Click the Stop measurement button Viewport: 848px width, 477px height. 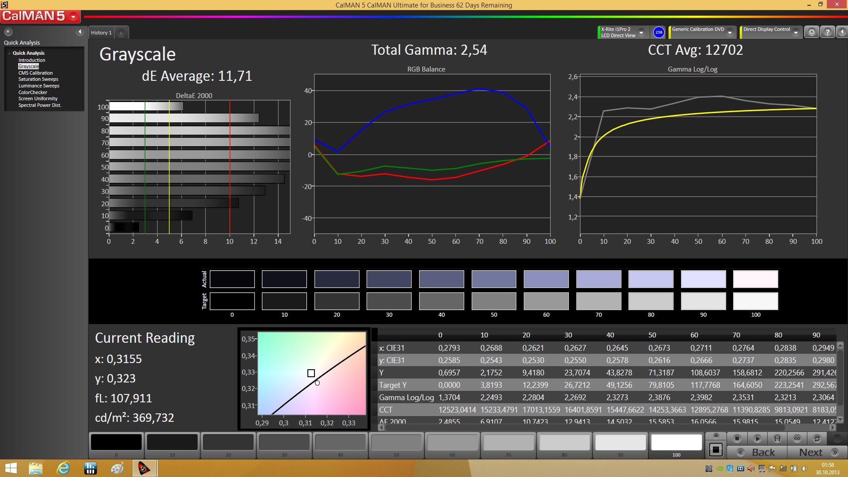pyautogui.click(x=737, y=439)
